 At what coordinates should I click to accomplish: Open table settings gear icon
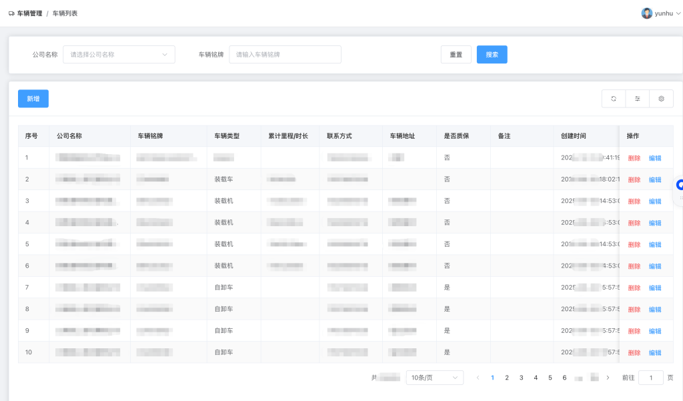(661, 99)
